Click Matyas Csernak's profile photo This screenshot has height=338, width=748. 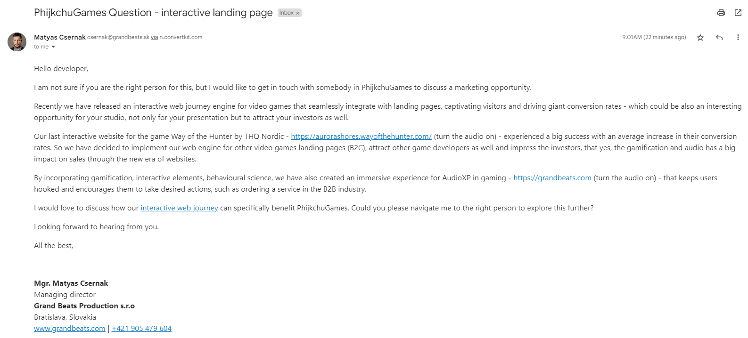(x=17, y=42)
